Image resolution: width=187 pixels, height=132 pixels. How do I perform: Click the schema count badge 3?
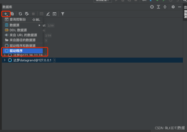[46, 40]
